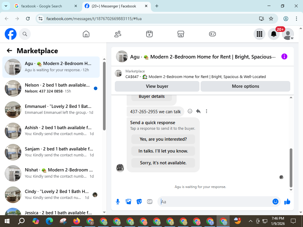The width and height of the screenshot is (303, 227).
Task: Open notifications bell with 20+ badge
Action: tap(274, 34)
